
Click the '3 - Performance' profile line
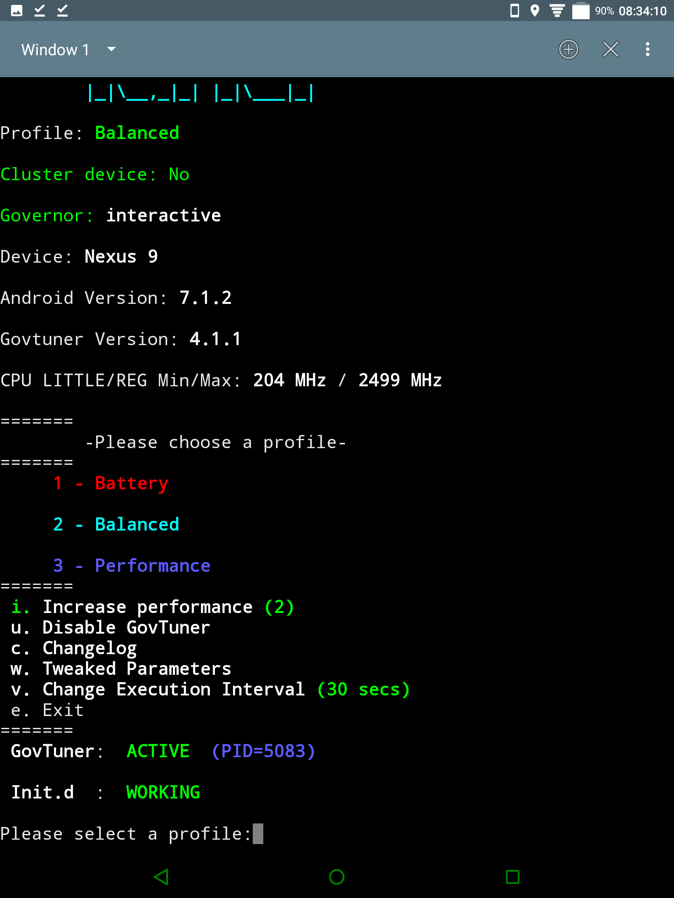coord(132,566)
